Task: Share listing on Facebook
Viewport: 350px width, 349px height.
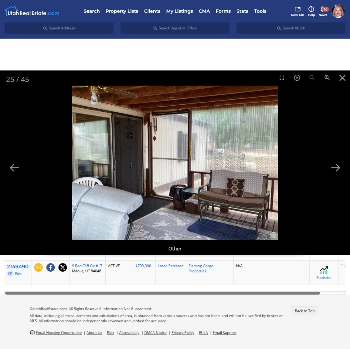Action: coord(51,267)
